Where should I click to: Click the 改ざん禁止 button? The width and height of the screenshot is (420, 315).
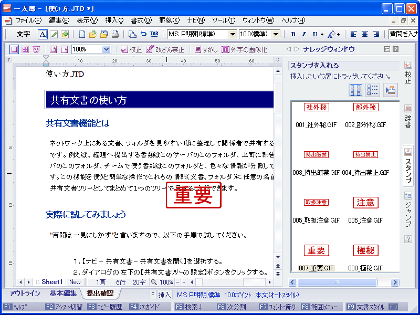(x=165, y=49)
